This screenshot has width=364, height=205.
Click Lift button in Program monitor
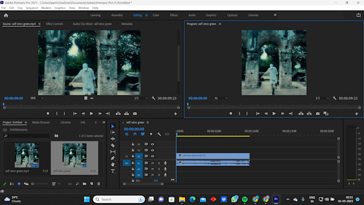pos(301,113)
